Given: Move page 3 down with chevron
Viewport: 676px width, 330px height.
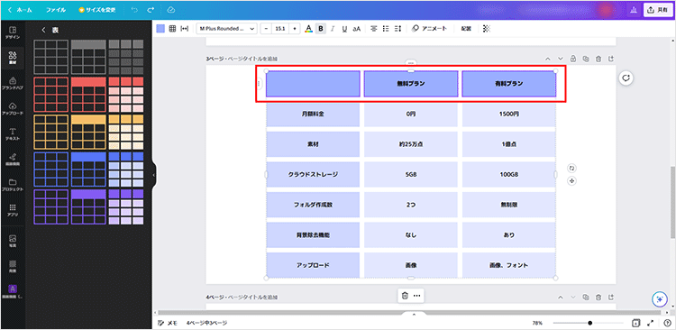Looking at the screenshot, I should pyautogui.click(x=561, y=59).
